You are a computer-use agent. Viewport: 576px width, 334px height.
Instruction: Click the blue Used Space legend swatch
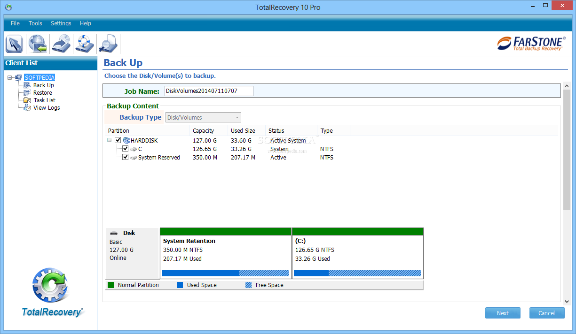[180, 285]
